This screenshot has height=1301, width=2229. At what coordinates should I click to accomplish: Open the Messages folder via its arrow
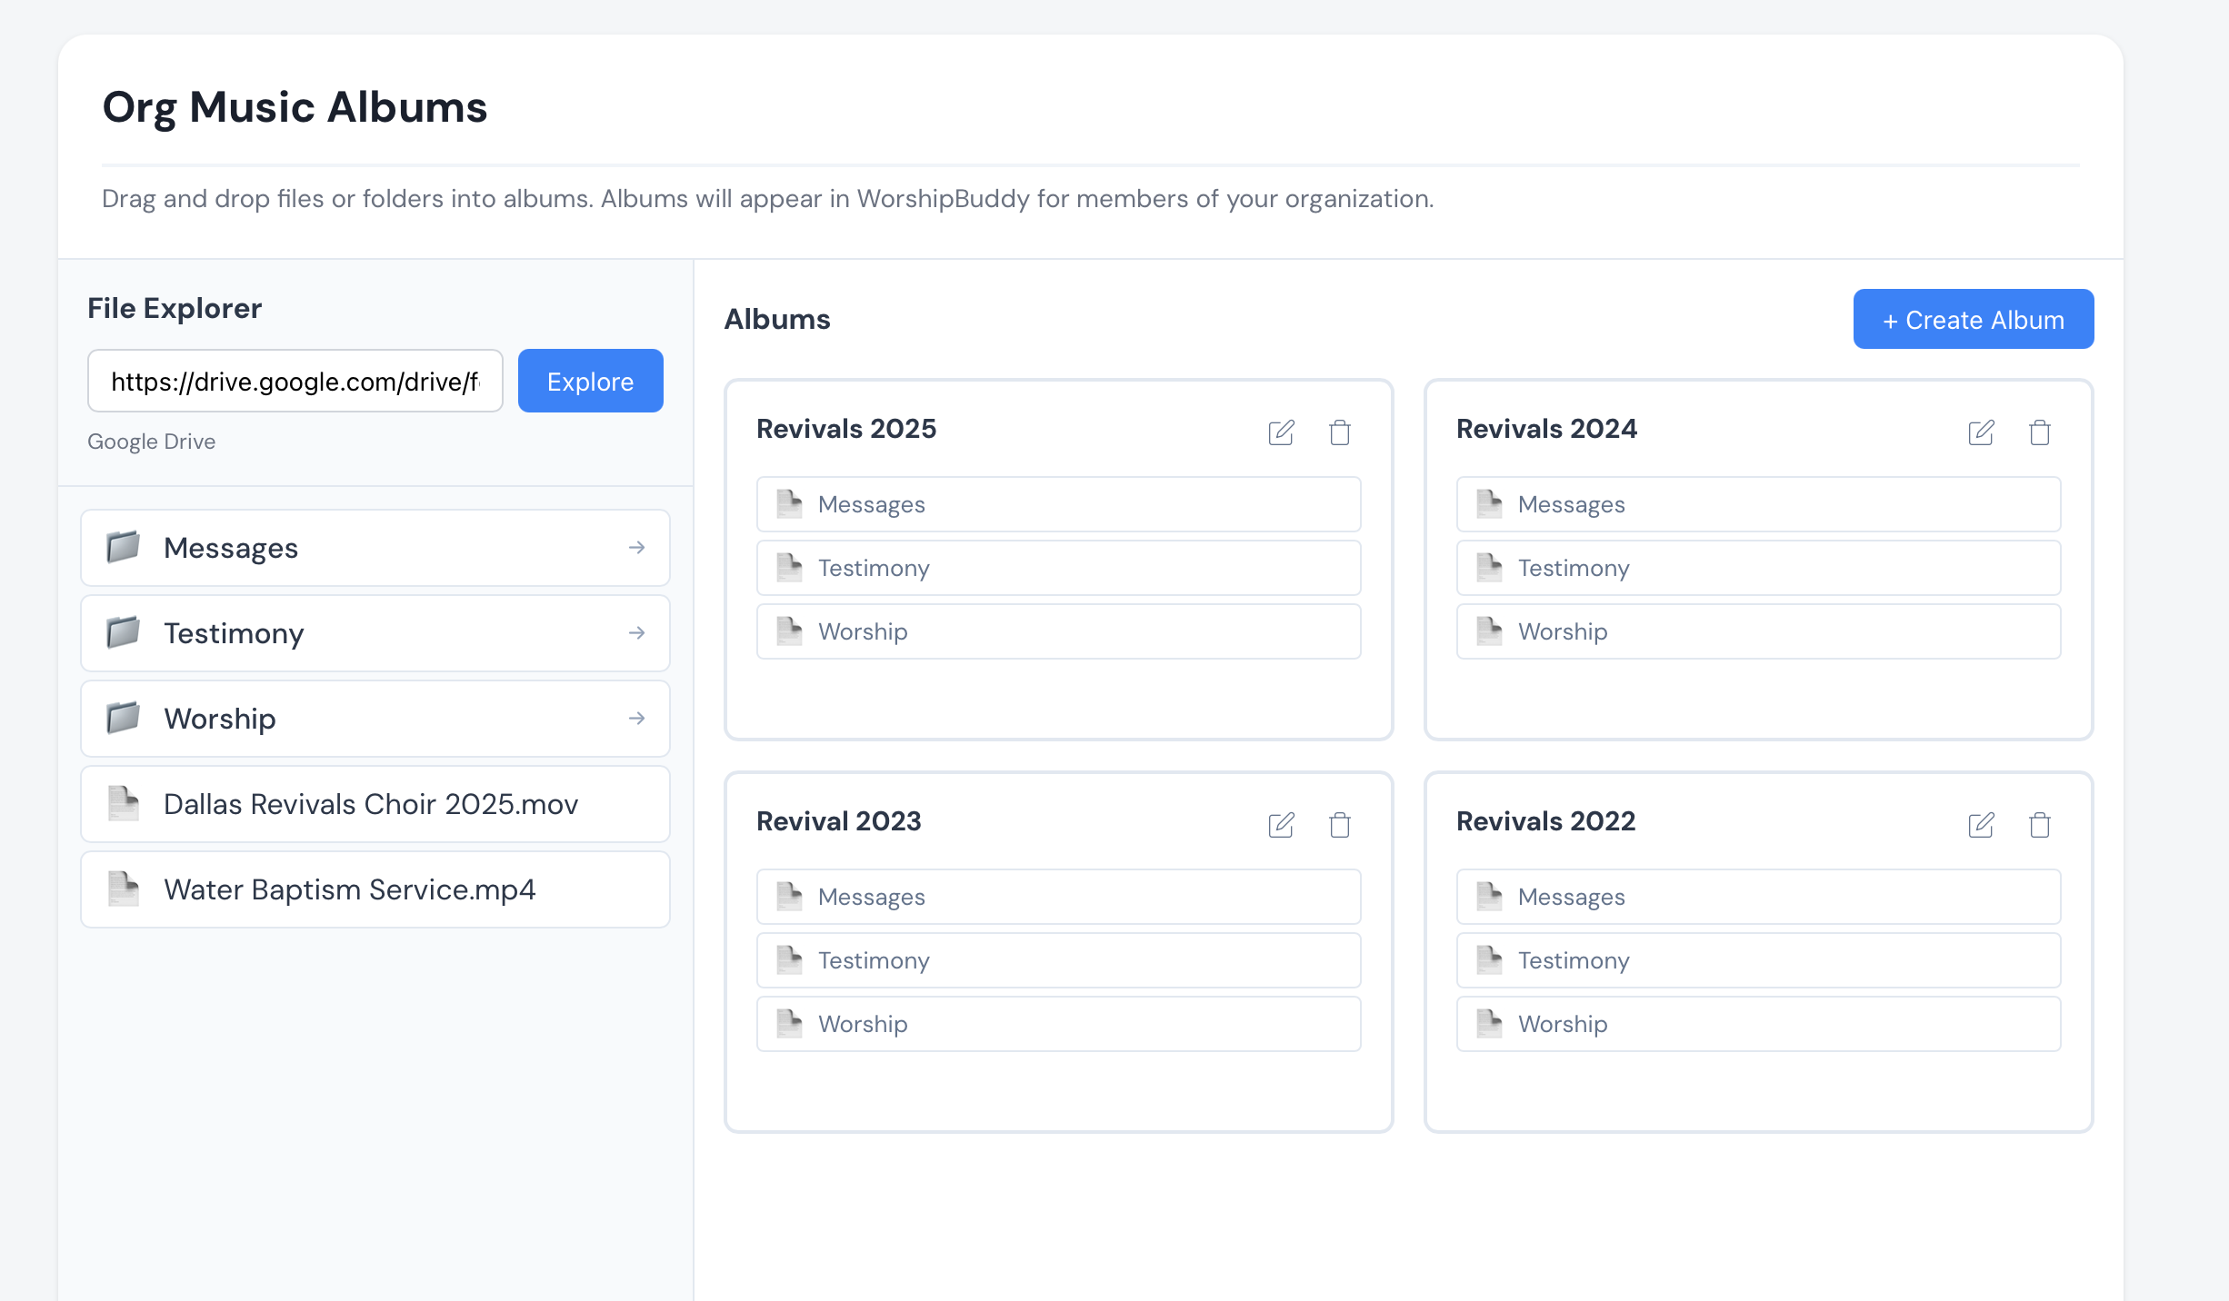pos(637,547)
